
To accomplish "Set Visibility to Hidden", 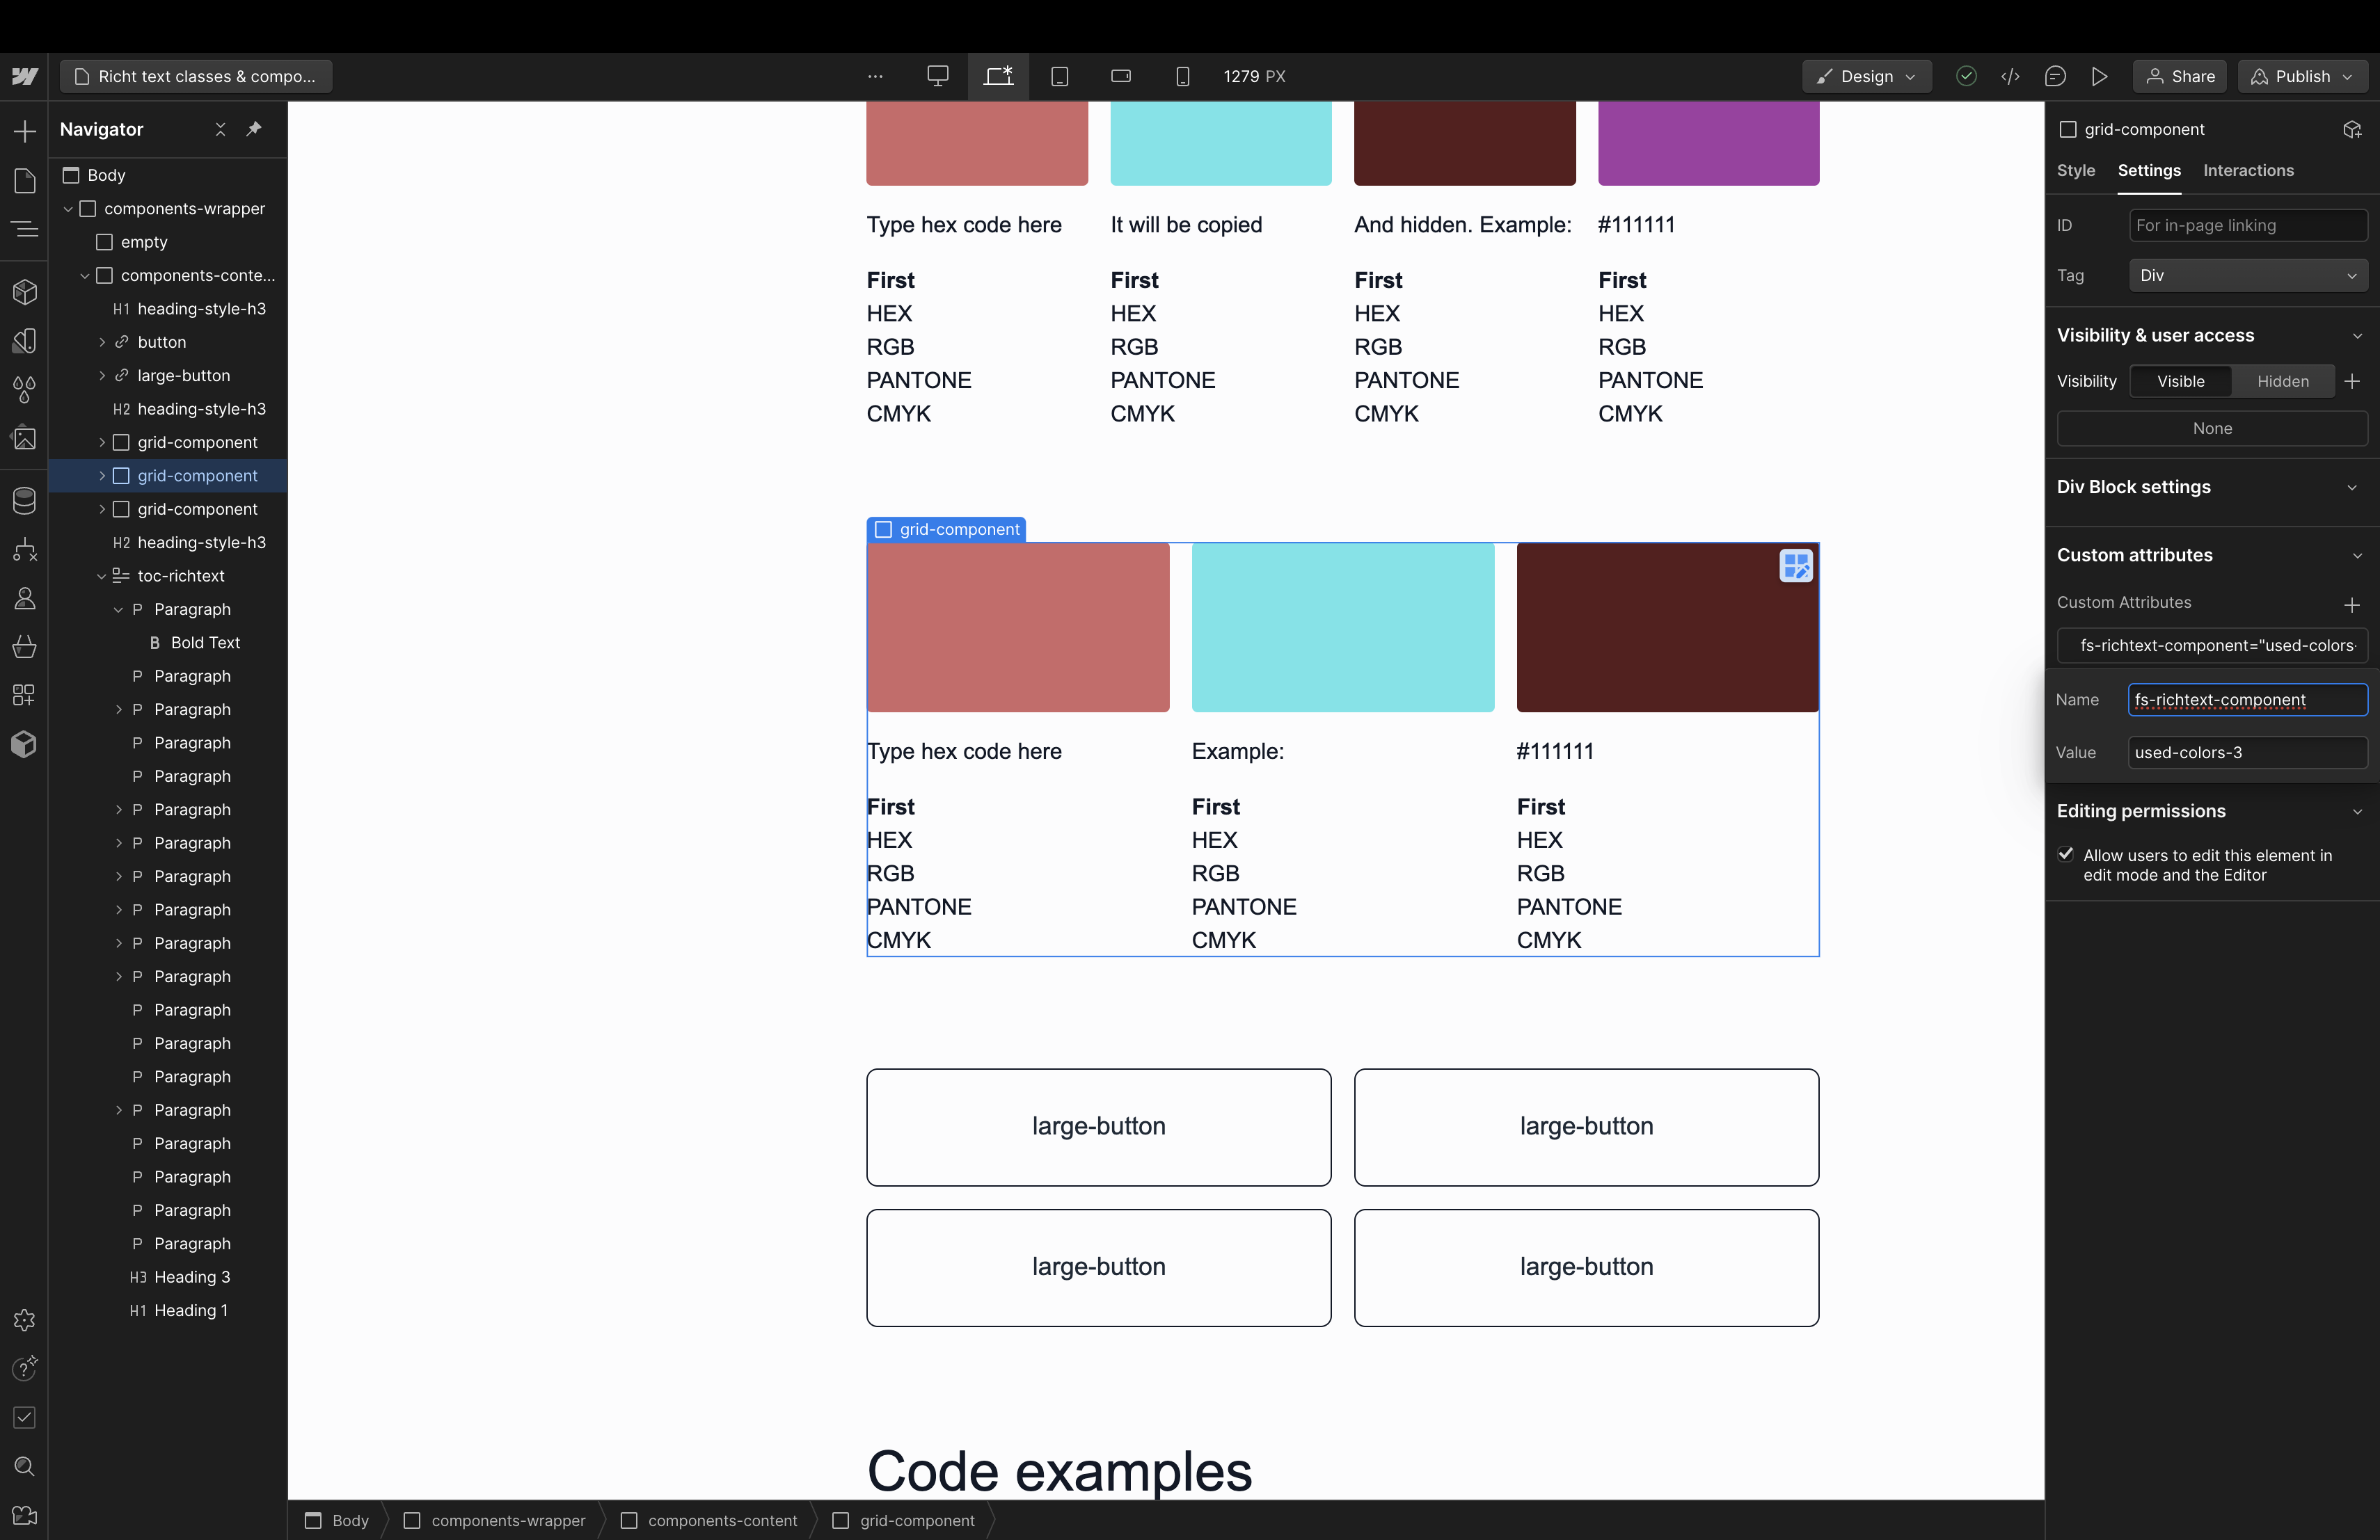I will (x=2283, y=380).
